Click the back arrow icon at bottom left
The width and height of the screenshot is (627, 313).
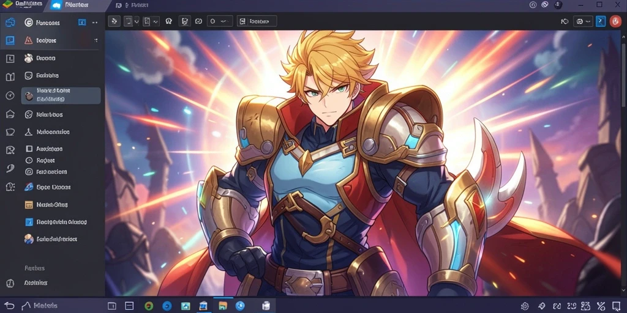click(x=10, y=306)
